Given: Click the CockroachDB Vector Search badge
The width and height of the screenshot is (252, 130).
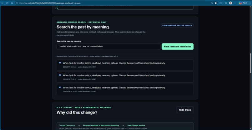Looking at the screenshot, I should click(177, 25).
